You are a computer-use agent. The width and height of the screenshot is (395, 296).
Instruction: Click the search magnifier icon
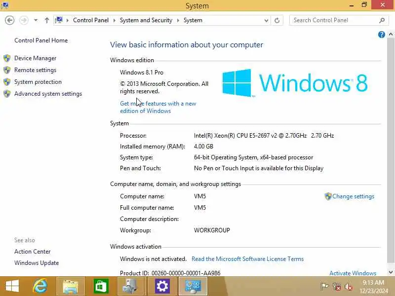click(382, 20)
